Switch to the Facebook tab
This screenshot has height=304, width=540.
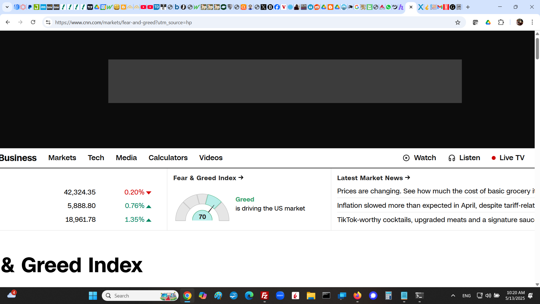pos(277,7)
